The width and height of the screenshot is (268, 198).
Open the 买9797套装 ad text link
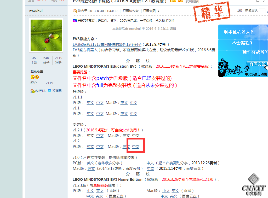pyautogui.click(x=127, y=21)
